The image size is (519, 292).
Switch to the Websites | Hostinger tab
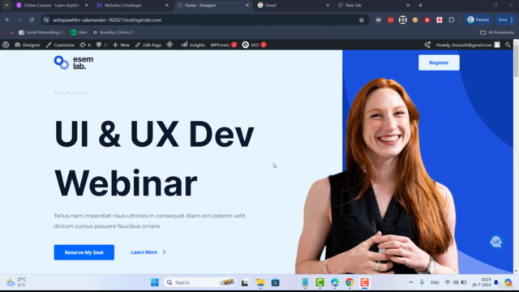coord(132,6)
